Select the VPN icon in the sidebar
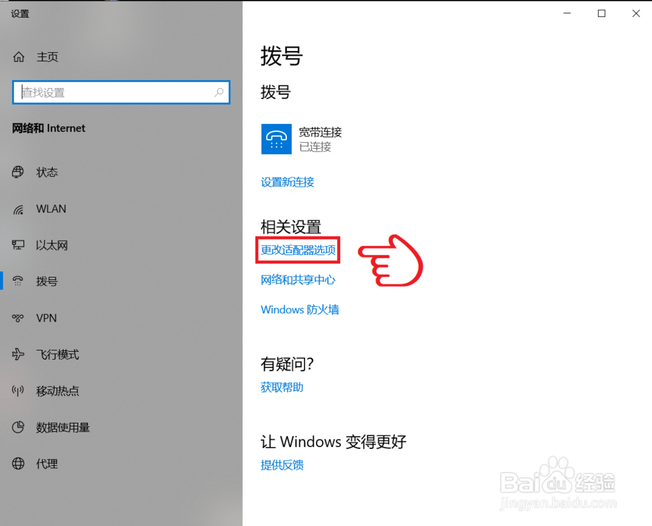Image resolution: width=652 pixels, height=526 pixels. [x=18, y=318]
